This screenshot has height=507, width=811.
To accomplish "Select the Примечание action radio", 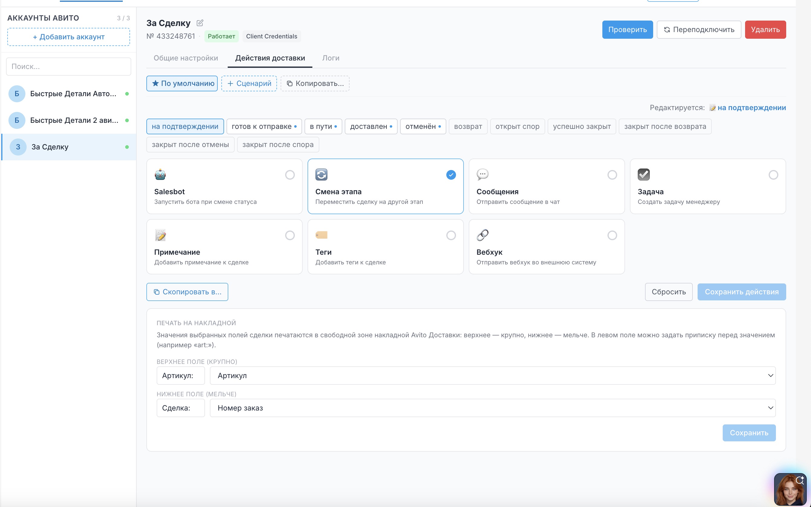I will (290, 235).
